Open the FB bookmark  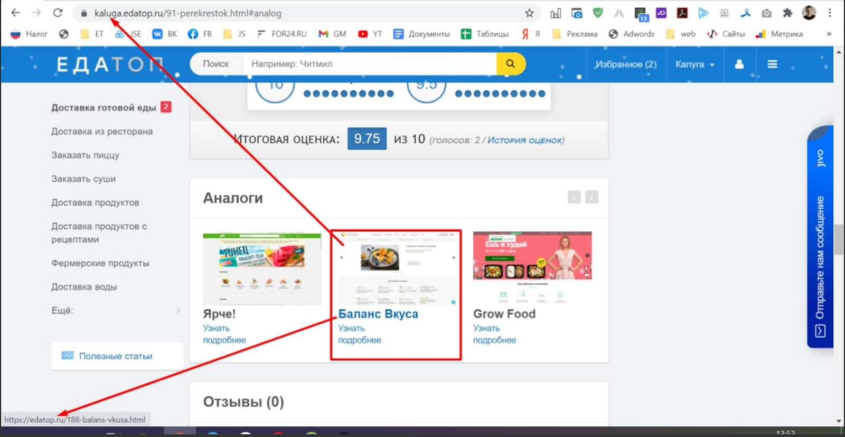coord(200,34)
